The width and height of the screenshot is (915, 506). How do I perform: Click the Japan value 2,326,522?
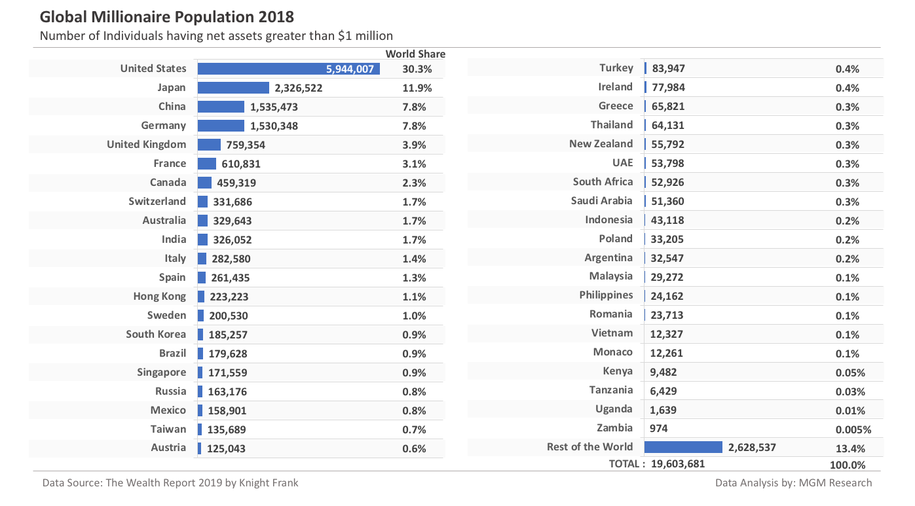point(299,88)
